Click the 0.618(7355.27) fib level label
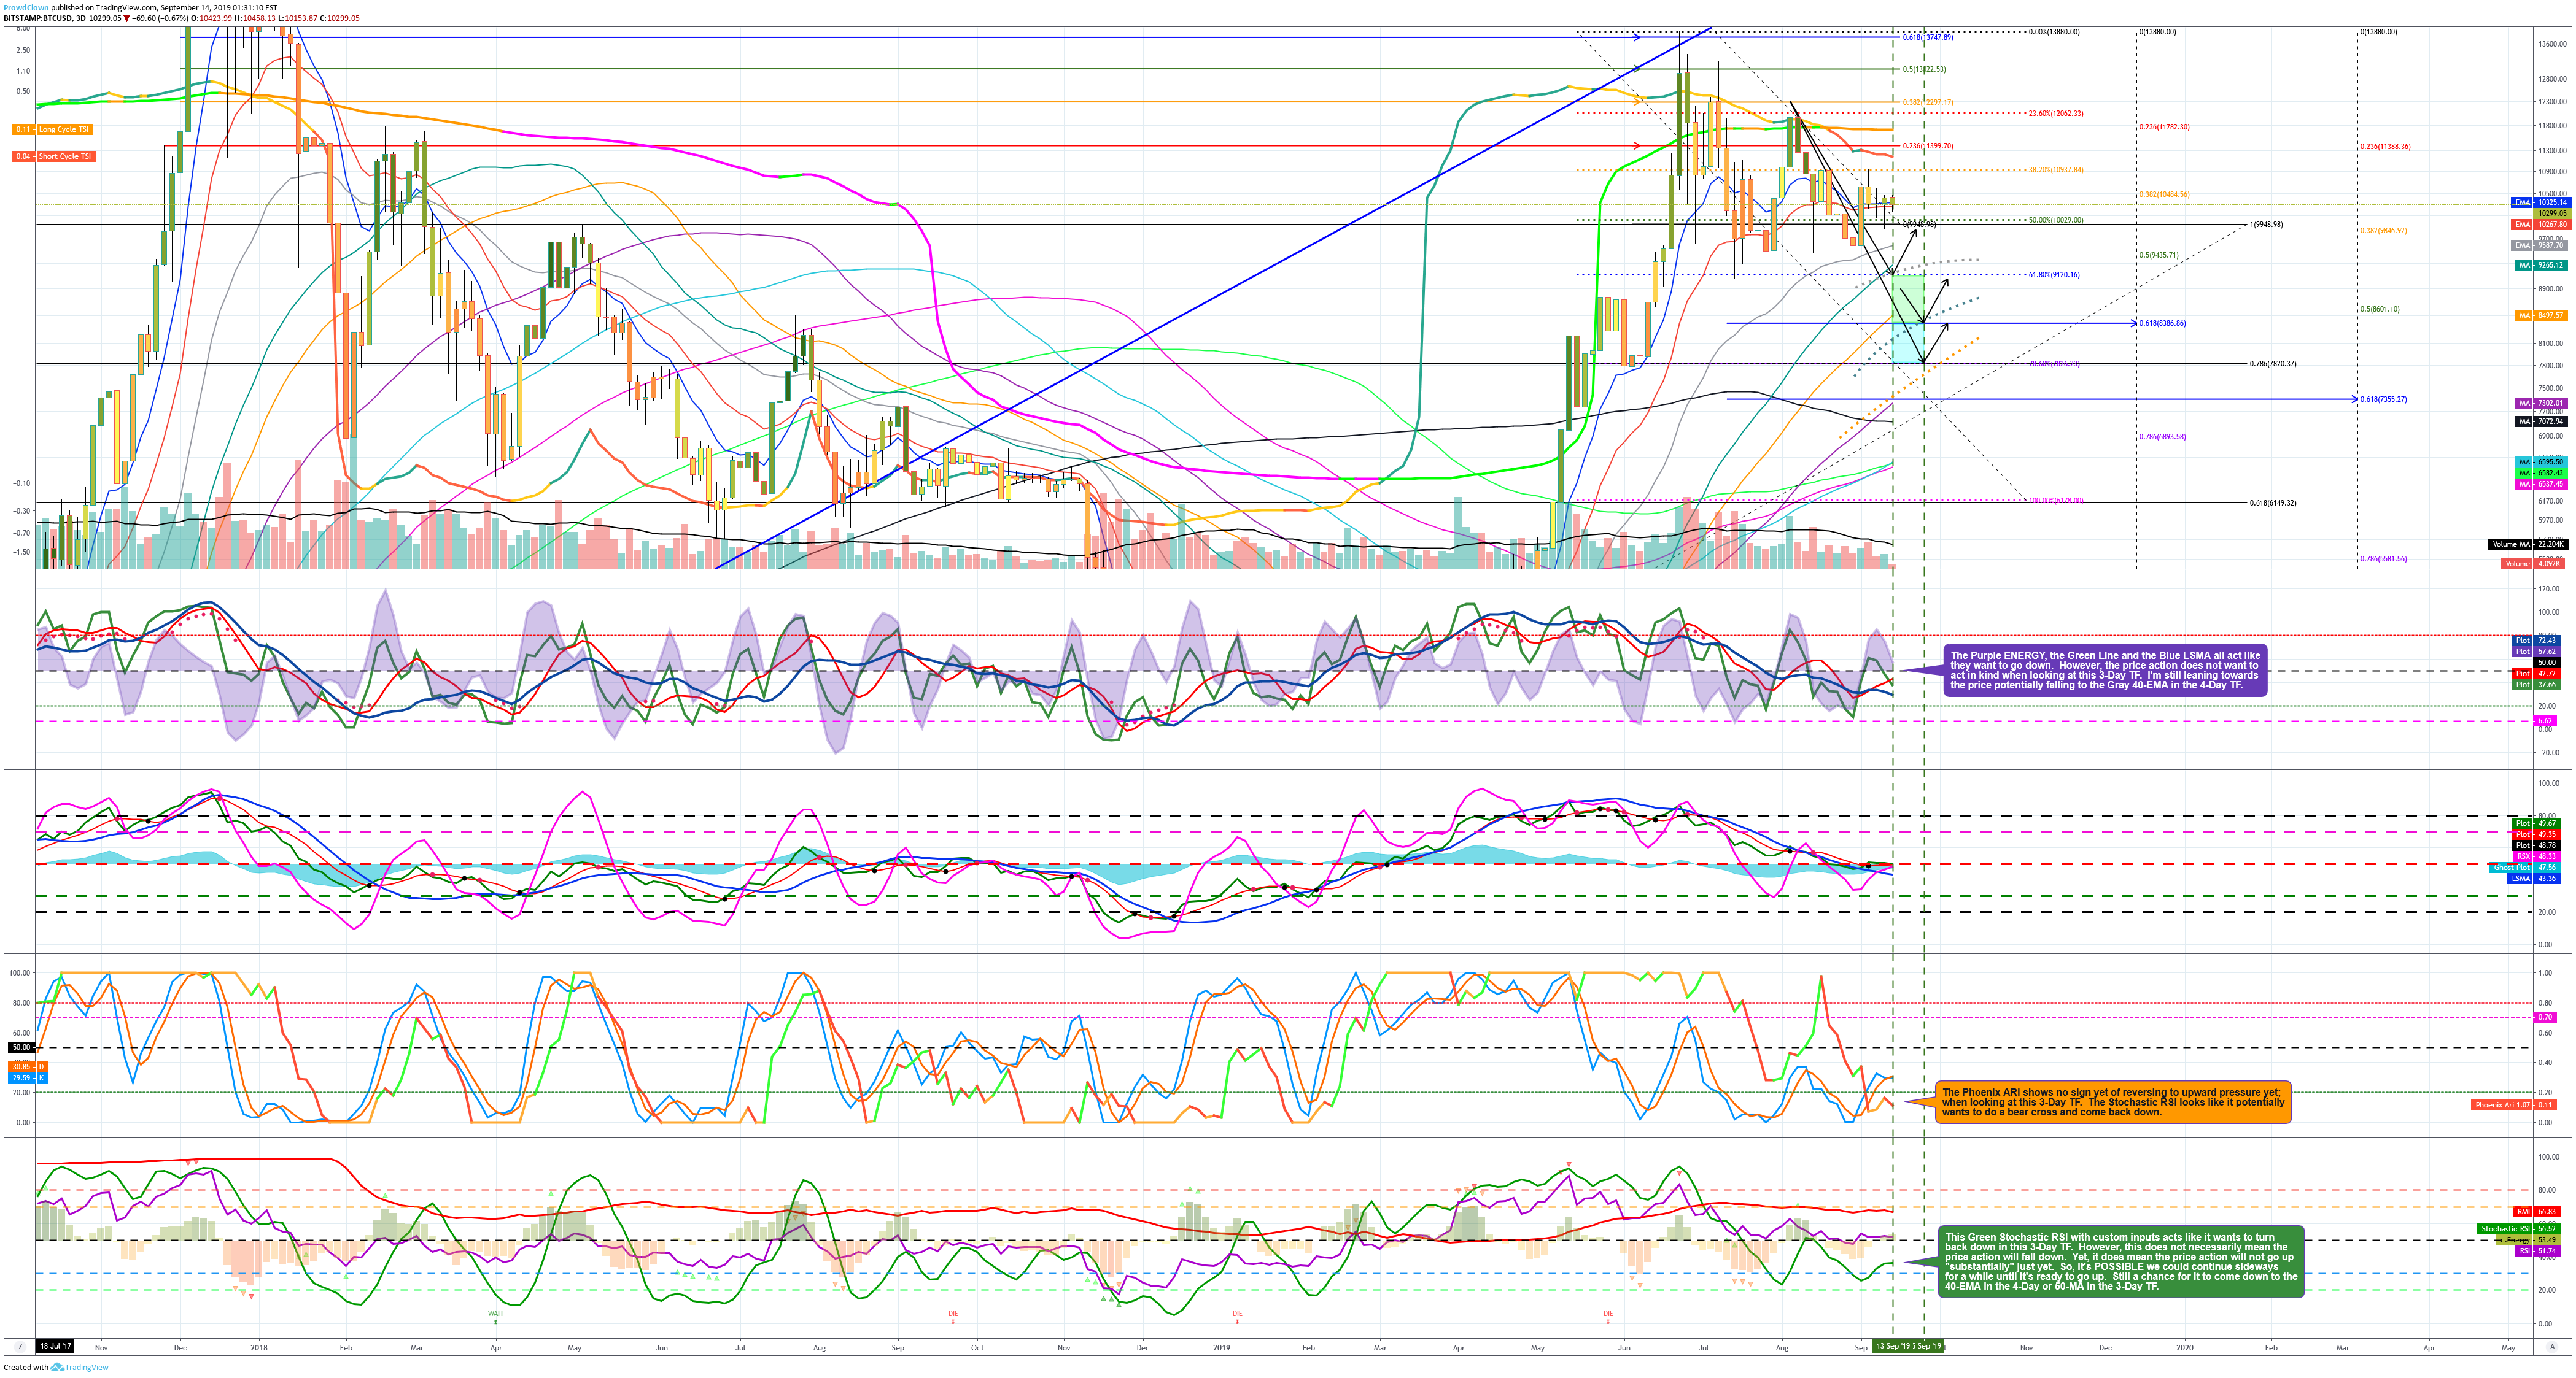Viewport: 2576px width, 1378px height. coord(2384,399)
